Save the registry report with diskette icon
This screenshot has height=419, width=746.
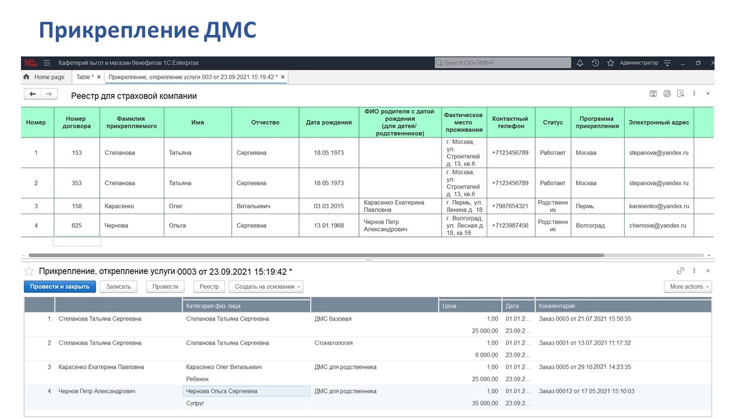pyautogui.click(x=653, y=94)
